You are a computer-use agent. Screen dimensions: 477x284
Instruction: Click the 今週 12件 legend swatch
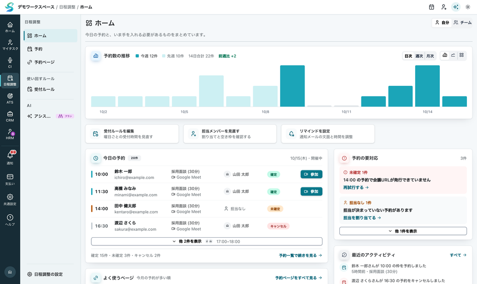[137, 56]
